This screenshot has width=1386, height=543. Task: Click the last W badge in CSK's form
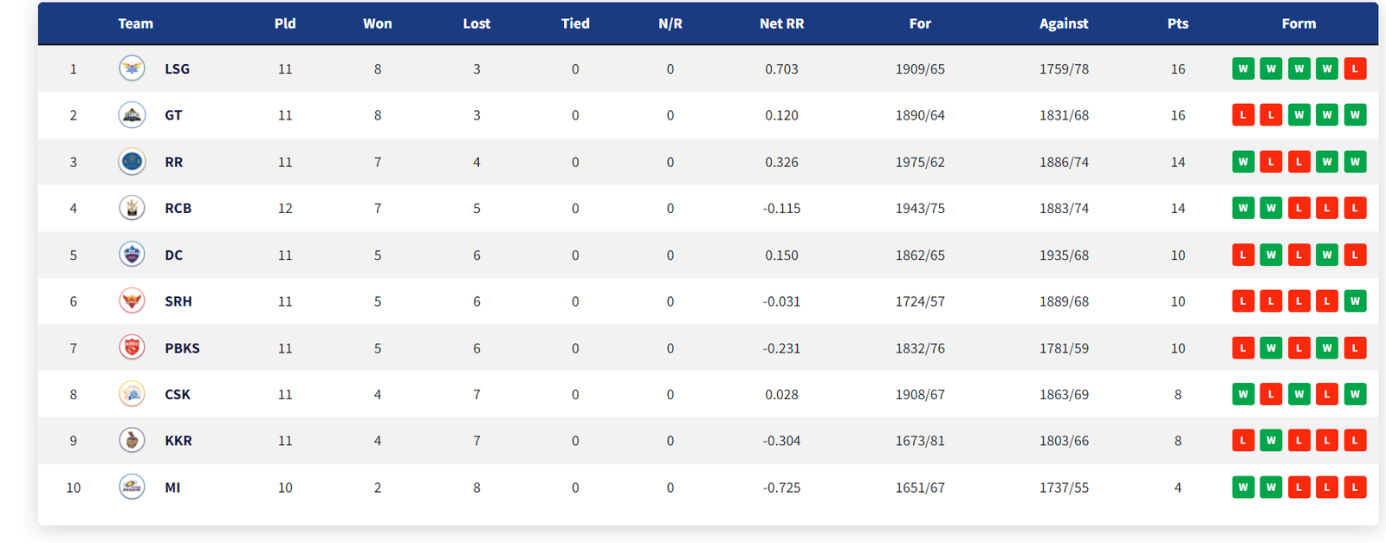[1355, 394]
